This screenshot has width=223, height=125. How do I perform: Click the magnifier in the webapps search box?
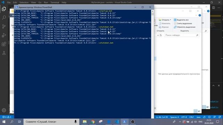click(x=197, y=35)
